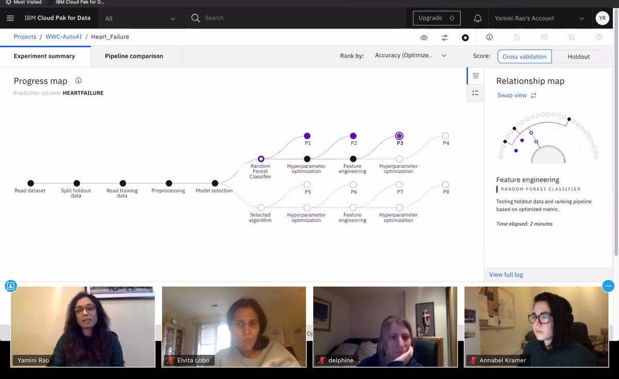Open Most Visited bookmarks
The width and height of the screenshot is (619, 379).
click(24, 2)
